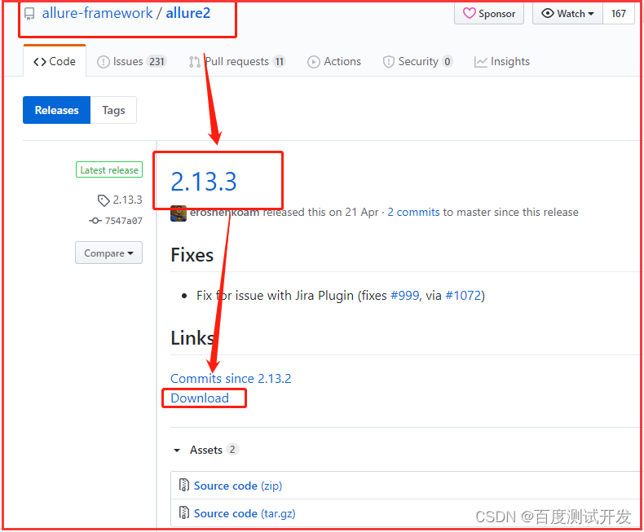644x532 pixels.
Task: Switch to the Tags view
Action: (113, 110)
